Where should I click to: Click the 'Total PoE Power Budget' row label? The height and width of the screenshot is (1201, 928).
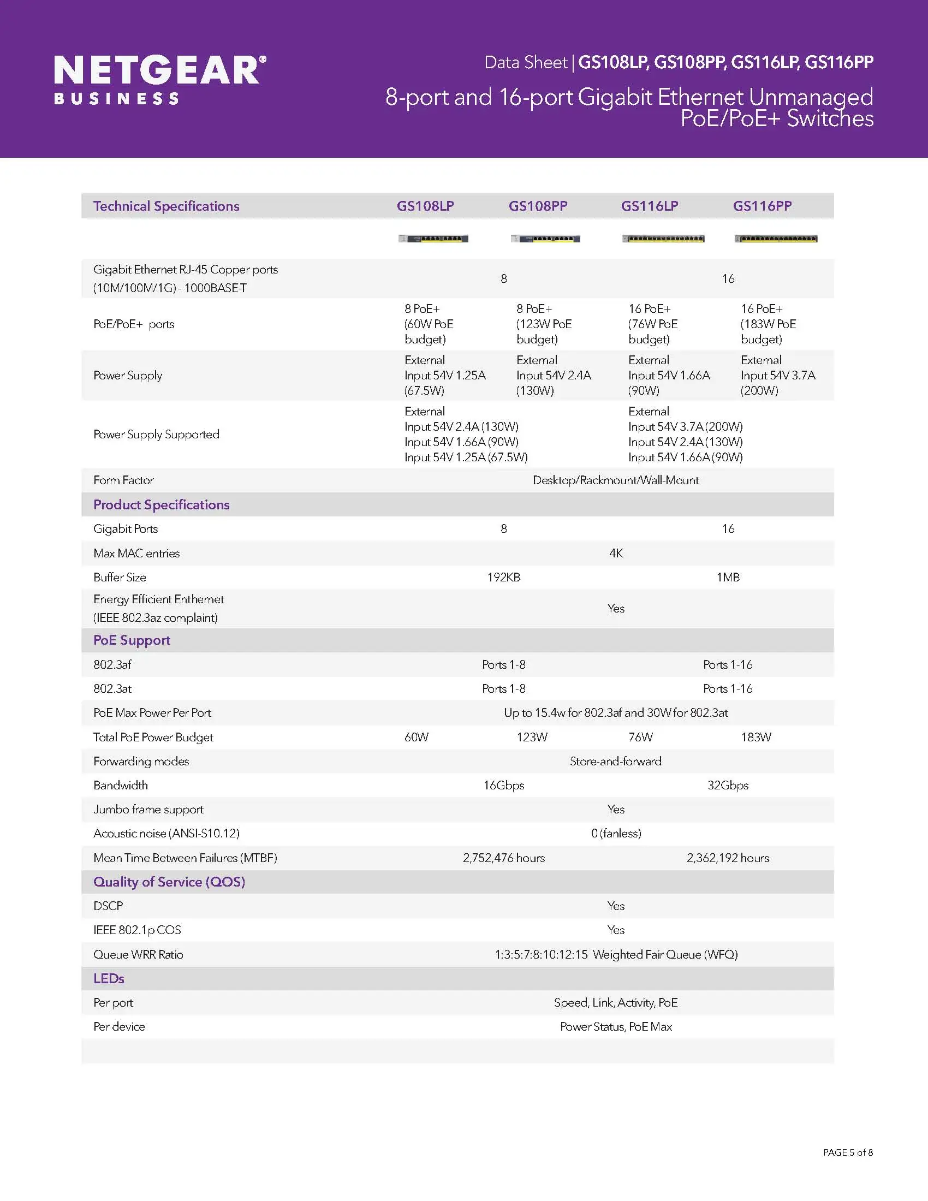pyautogui.click(x=153, y=738)
